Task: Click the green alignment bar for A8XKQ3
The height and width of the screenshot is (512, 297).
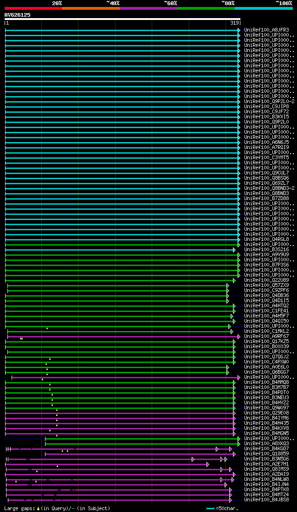Action: (x=142, y=444)
